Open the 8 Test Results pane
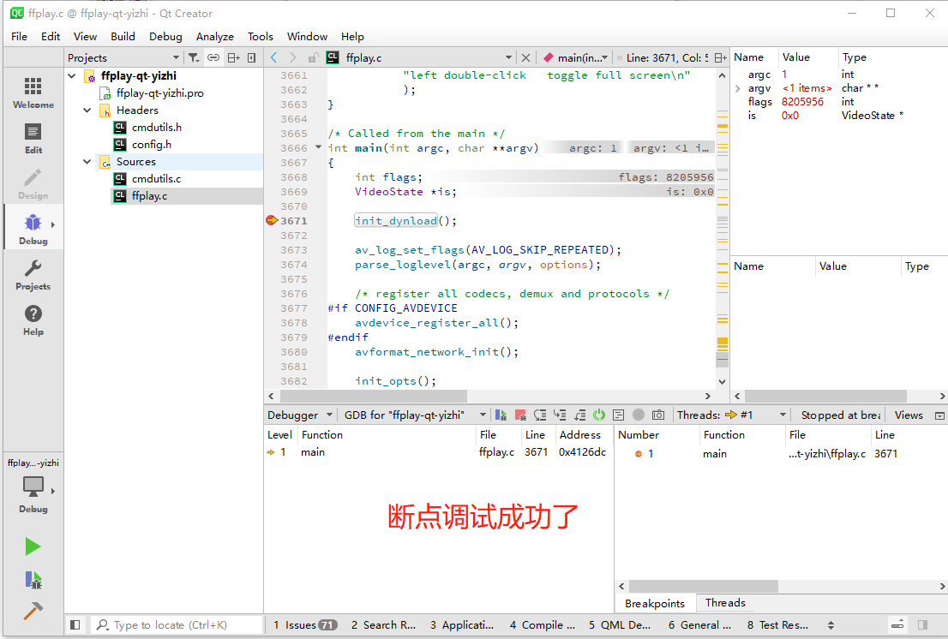 (777, 625)
